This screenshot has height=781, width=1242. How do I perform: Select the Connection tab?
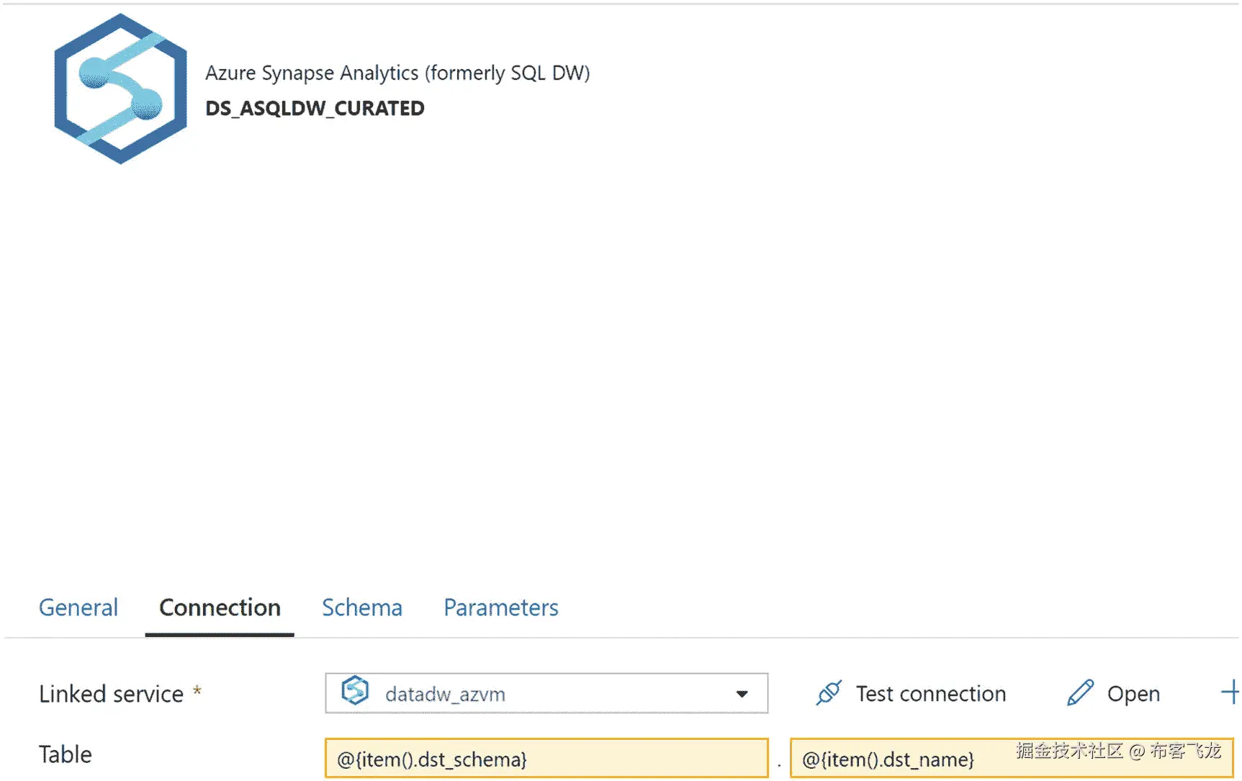(220, 608)
